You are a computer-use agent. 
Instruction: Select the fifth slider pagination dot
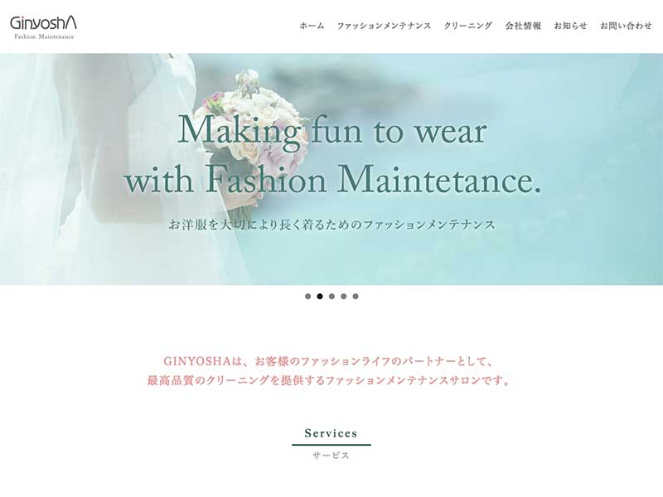click(x=356, y=297)
